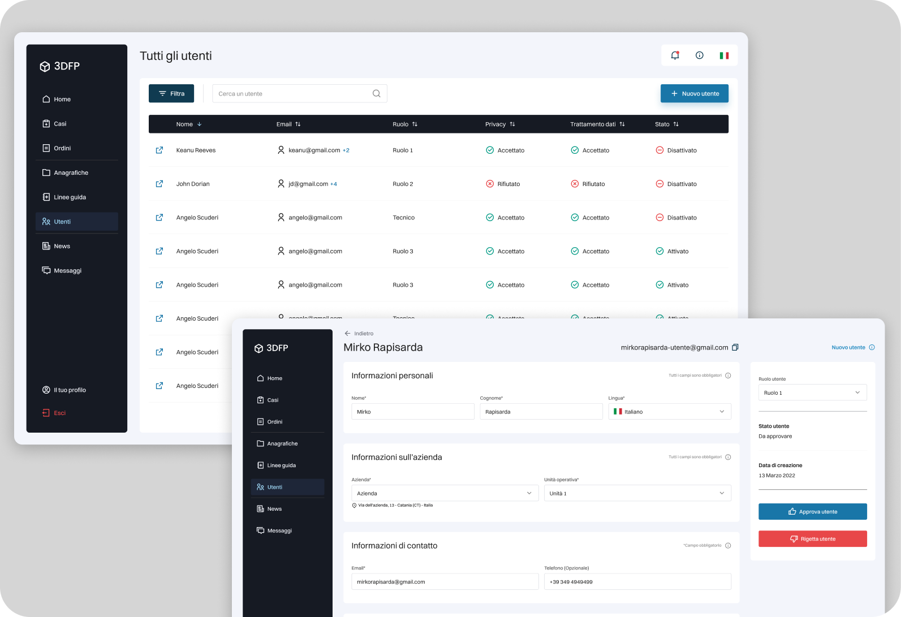Screen dimensions: 901x617
Task: Open Home in users list sidebar
Action: (x=77, y=99)
